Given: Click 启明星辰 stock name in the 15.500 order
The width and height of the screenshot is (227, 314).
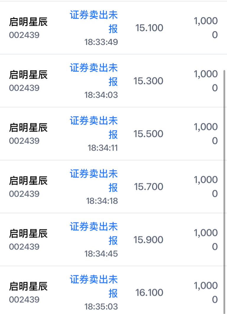Looking at the screenshot, I should [28, 128].
